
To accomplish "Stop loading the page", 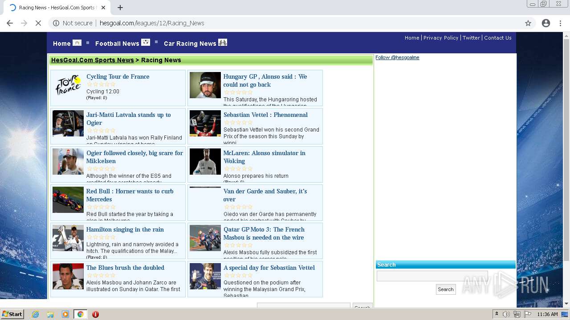I will pos(38,23).
